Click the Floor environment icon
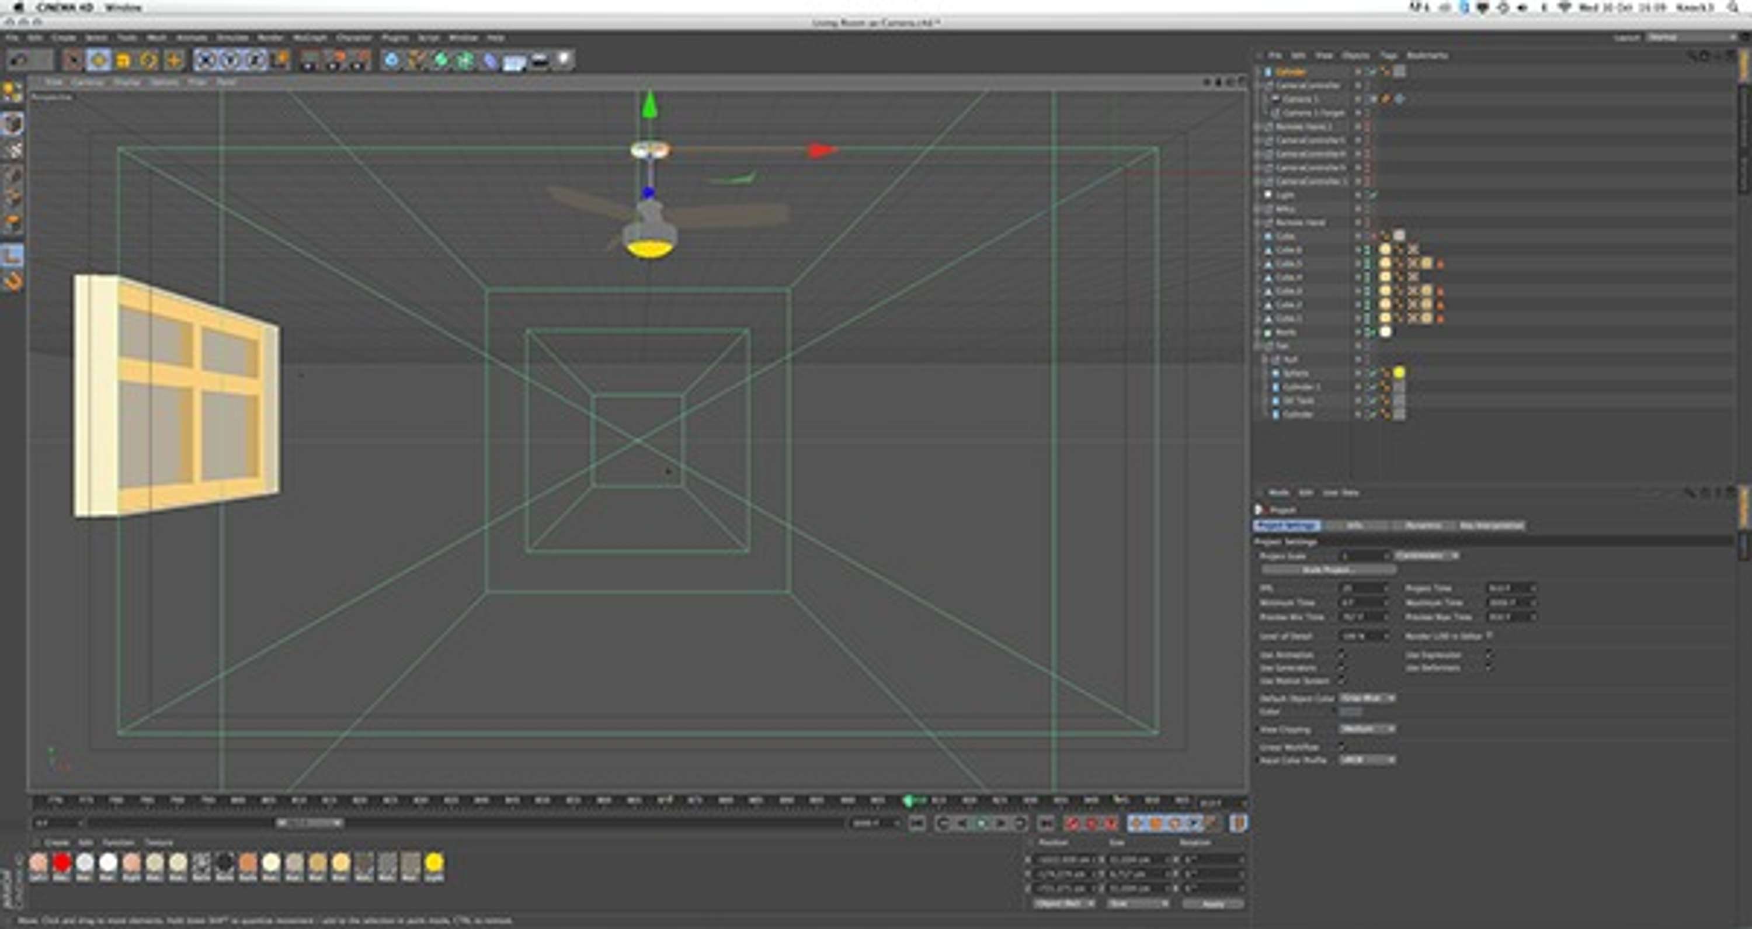The width and height of the screenshot is (1752, 929). [514, 62]
